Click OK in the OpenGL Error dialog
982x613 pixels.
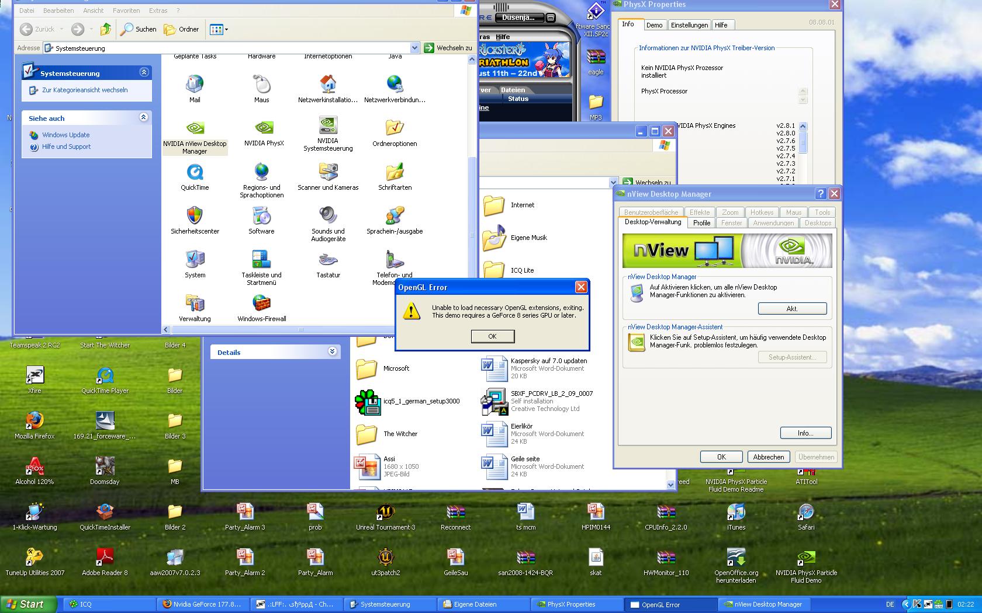click(492, 336)
